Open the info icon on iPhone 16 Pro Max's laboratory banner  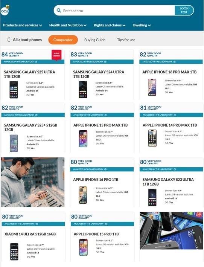(174, 62)
